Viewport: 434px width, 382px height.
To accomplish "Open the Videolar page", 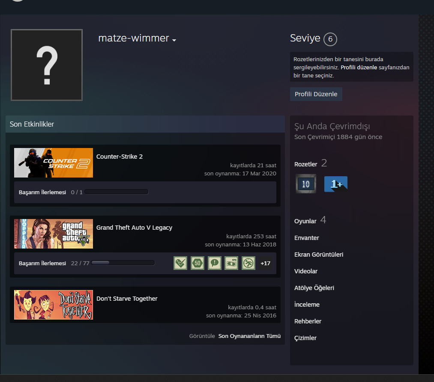I will [x=306, y=271].
